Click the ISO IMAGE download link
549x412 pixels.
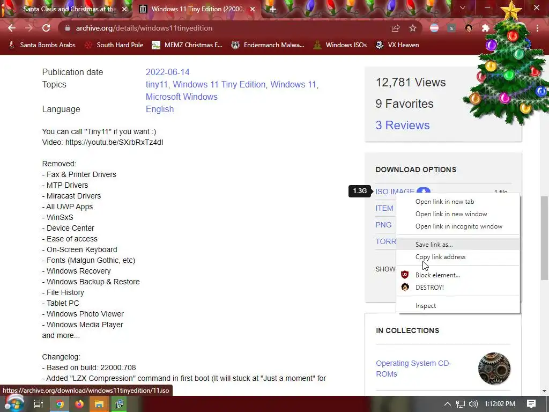[395, 192]
